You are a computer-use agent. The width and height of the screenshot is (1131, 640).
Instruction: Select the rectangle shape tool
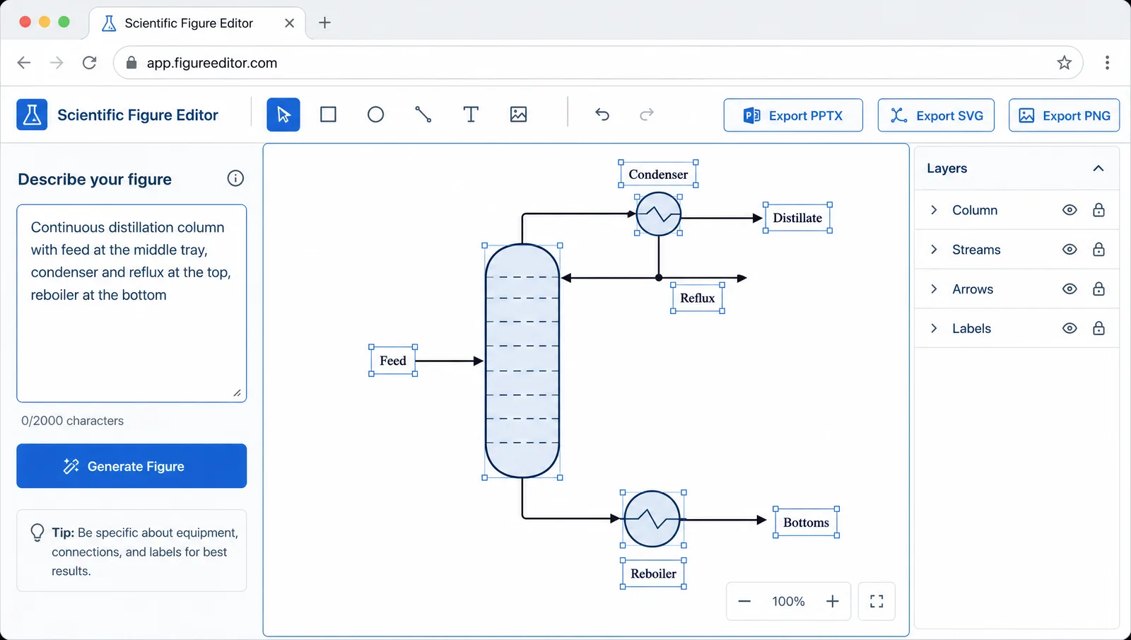pos(328,115)
